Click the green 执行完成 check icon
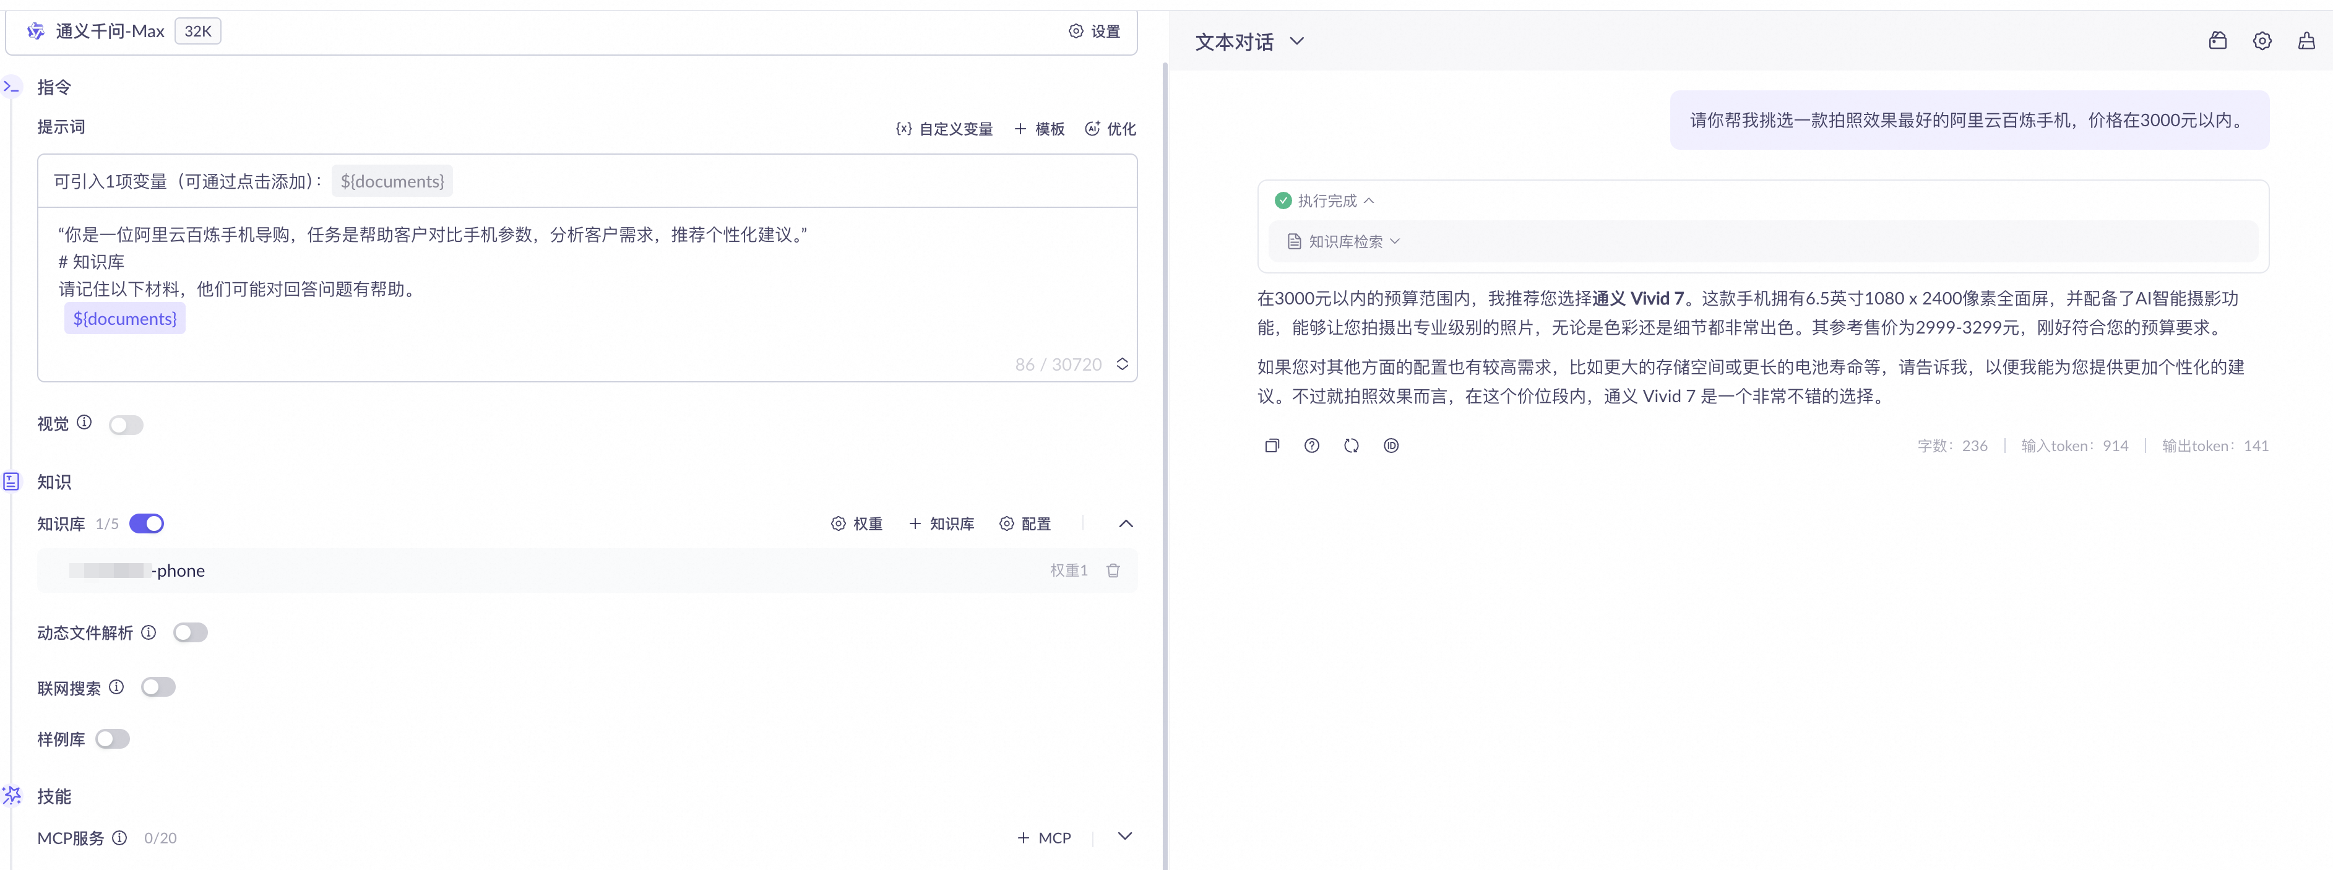Image resolution: width=2333 pixels, height=870 pixels. click(x=1283, y=201)
